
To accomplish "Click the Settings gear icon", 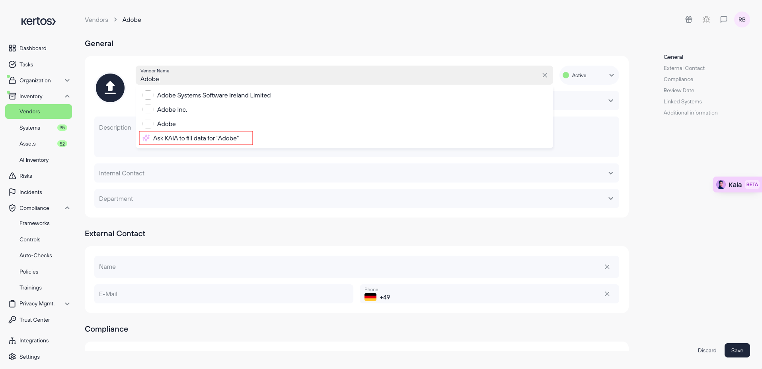I will (12, 357).
